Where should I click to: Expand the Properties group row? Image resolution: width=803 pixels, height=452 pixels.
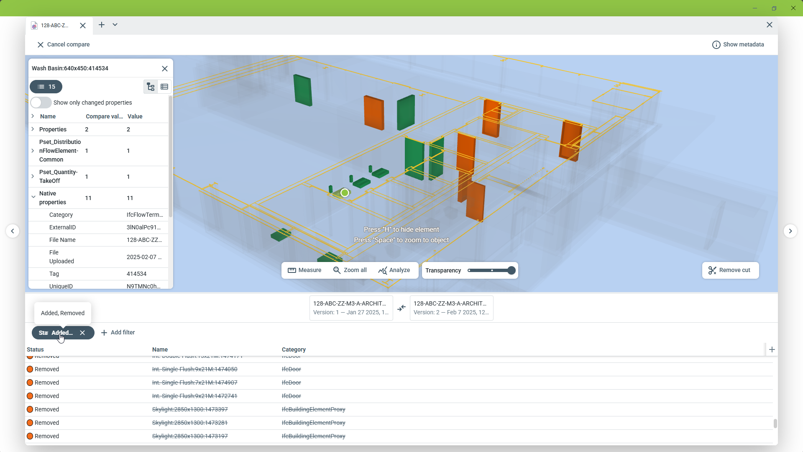point(33,129)
